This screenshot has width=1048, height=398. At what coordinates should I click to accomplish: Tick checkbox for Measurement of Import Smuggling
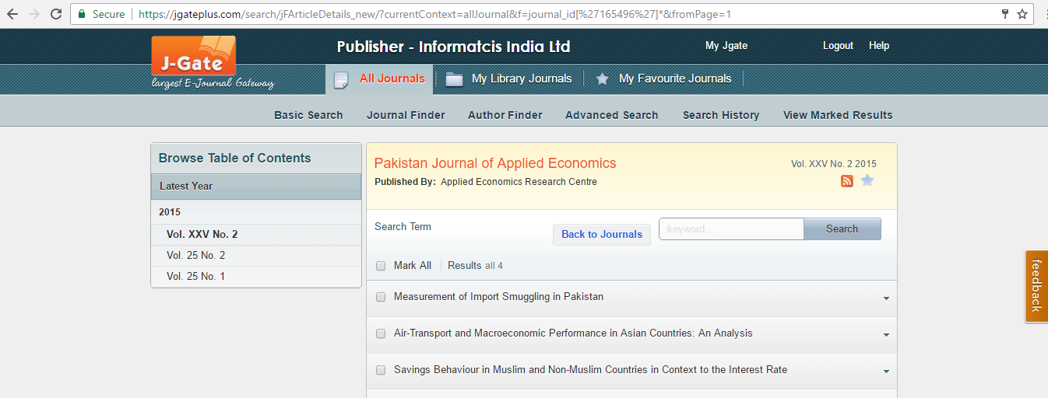click(381, 297)
